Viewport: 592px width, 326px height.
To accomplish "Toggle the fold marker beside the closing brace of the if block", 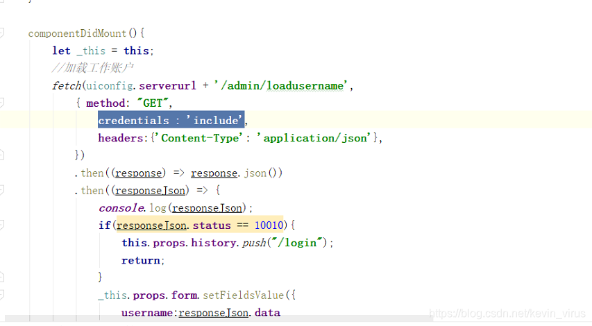I will (x=1, y=277).
